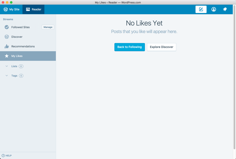Open the notifications bell icon
Viewport: 236px width, 159px height.
(x=225, y=9)
